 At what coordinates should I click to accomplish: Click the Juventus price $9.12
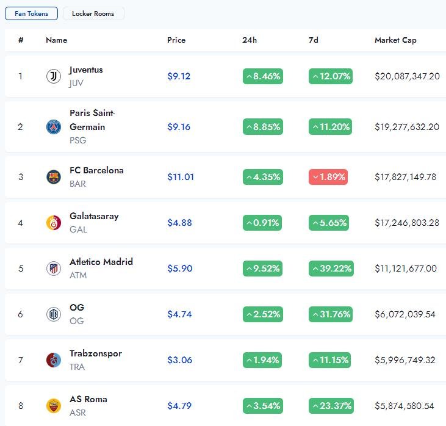click(179, 76)
